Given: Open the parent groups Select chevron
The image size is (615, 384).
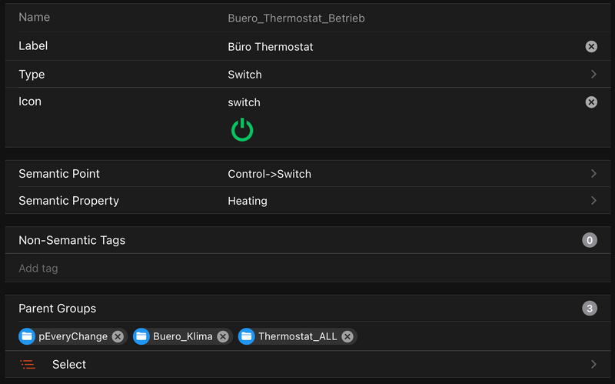Looking at the screenshot, I should click(593, 365).
